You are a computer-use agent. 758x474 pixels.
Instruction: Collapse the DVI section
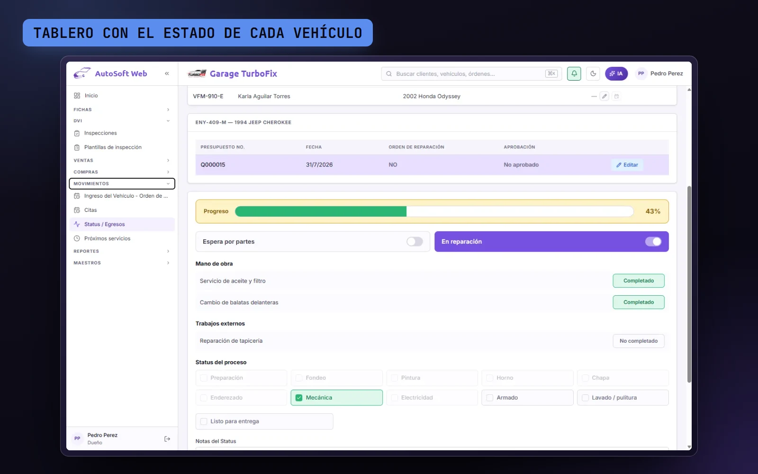tap(122, 121)
